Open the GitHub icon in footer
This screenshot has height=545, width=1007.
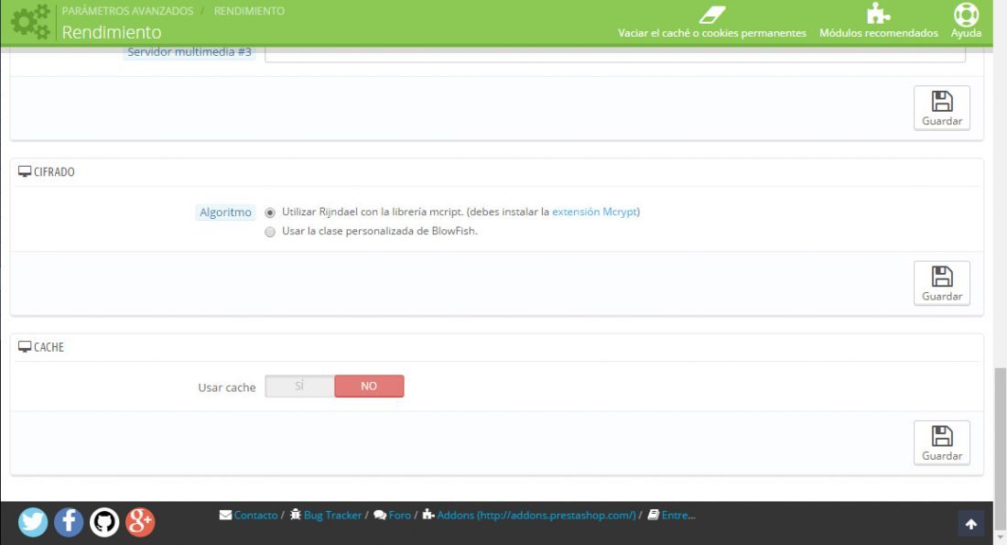pos(104,522)
